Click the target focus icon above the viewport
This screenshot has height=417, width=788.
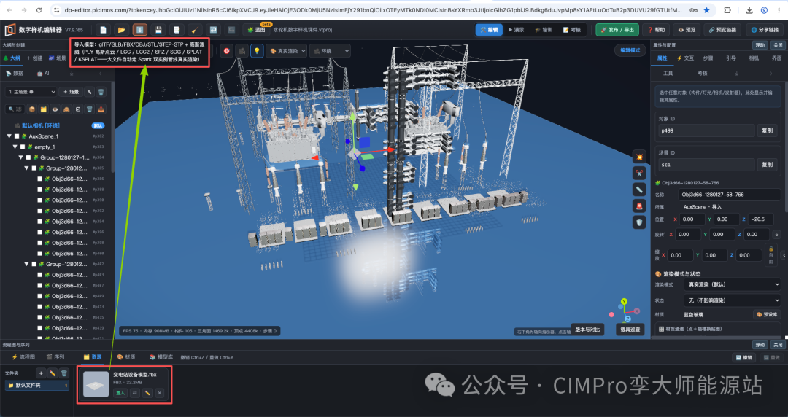click(227, 51)
